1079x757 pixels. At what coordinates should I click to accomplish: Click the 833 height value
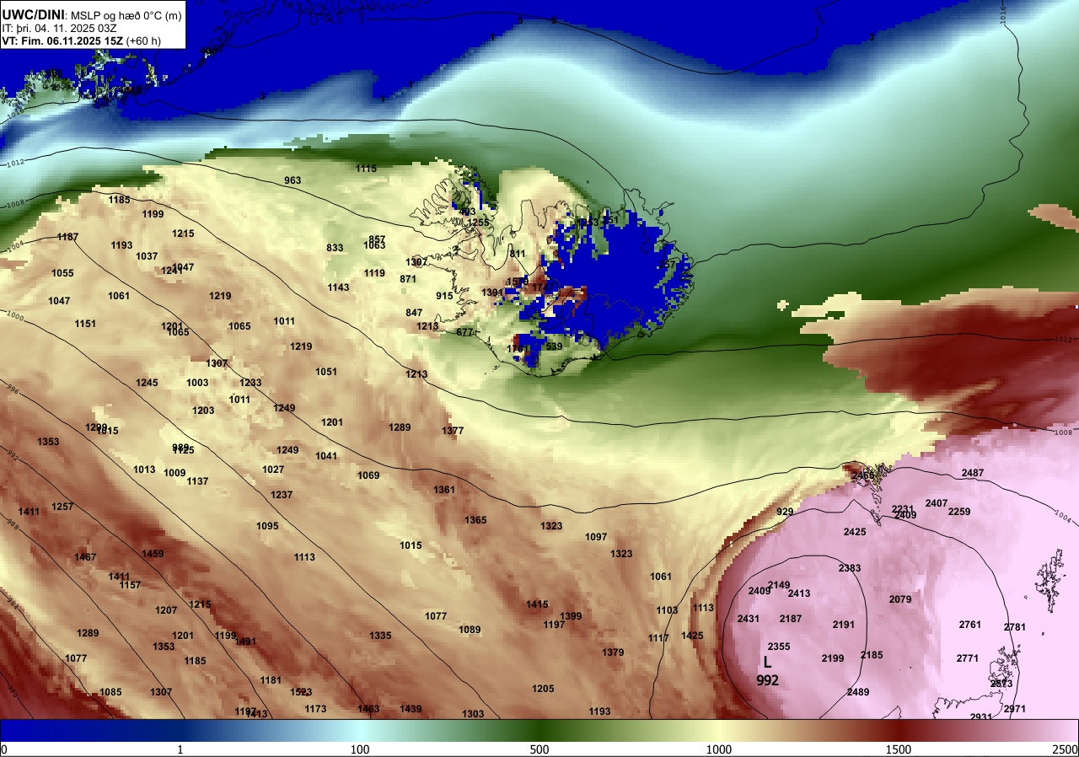coord(336,248)
